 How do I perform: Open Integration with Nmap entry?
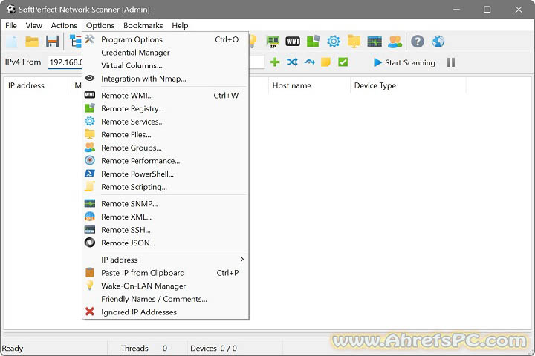pos(166,79)
